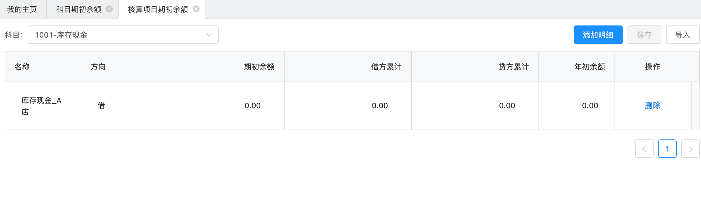Close the 核算项目期初余额 tab
Viewport: 701px width, 199px height.
click(x=196, y=9)
